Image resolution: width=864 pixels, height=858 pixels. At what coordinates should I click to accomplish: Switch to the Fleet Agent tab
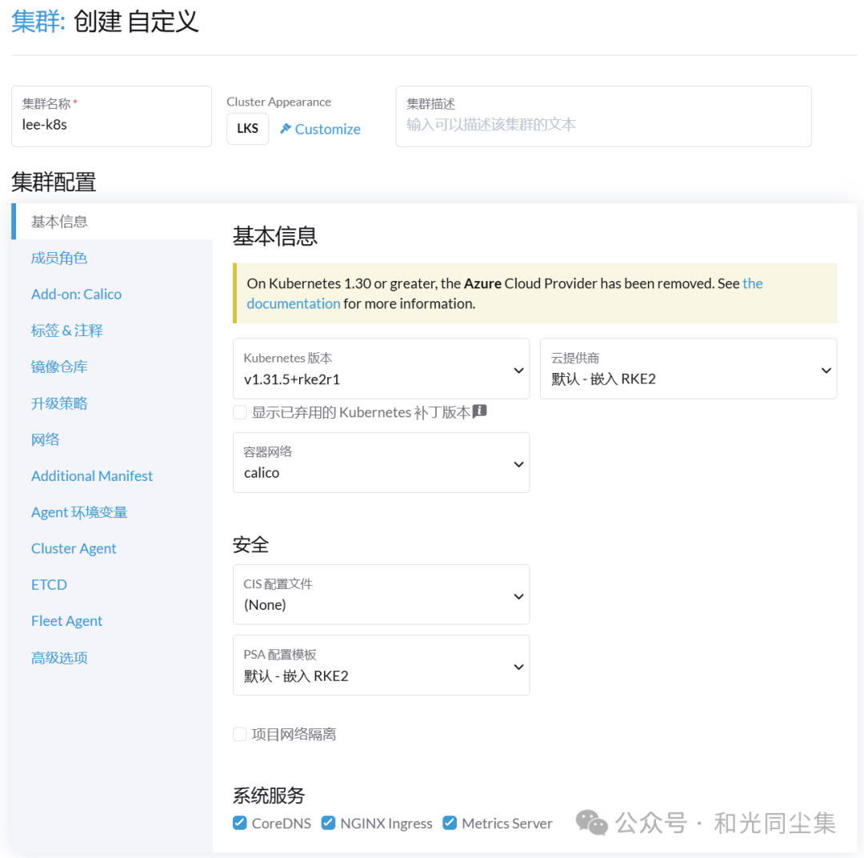pyautogui.click(x=112, y=621)
